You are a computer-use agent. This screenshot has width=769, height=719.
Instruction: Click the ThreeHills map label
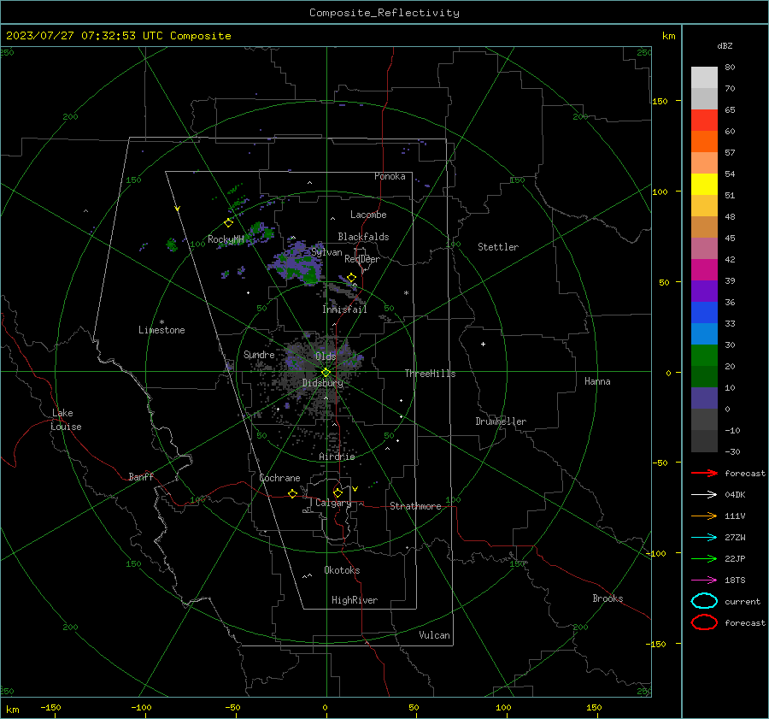click(x=430, y=374)
